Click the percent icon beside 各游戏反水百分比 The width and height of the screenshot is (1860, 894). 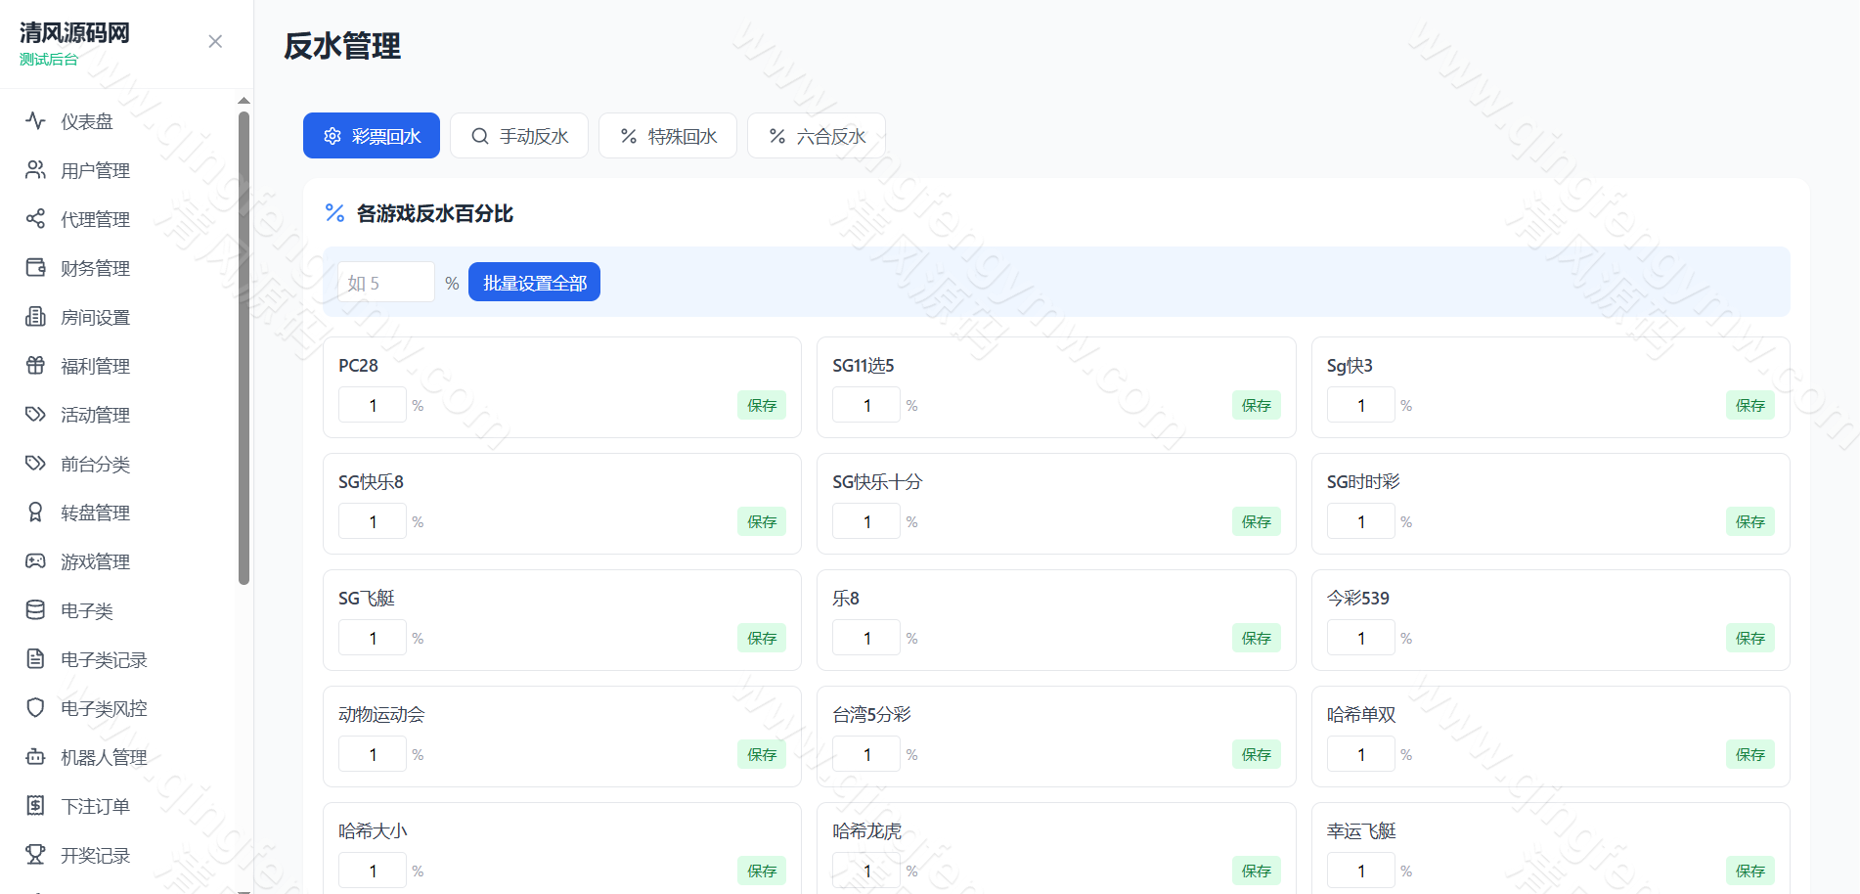click(335, 213)
